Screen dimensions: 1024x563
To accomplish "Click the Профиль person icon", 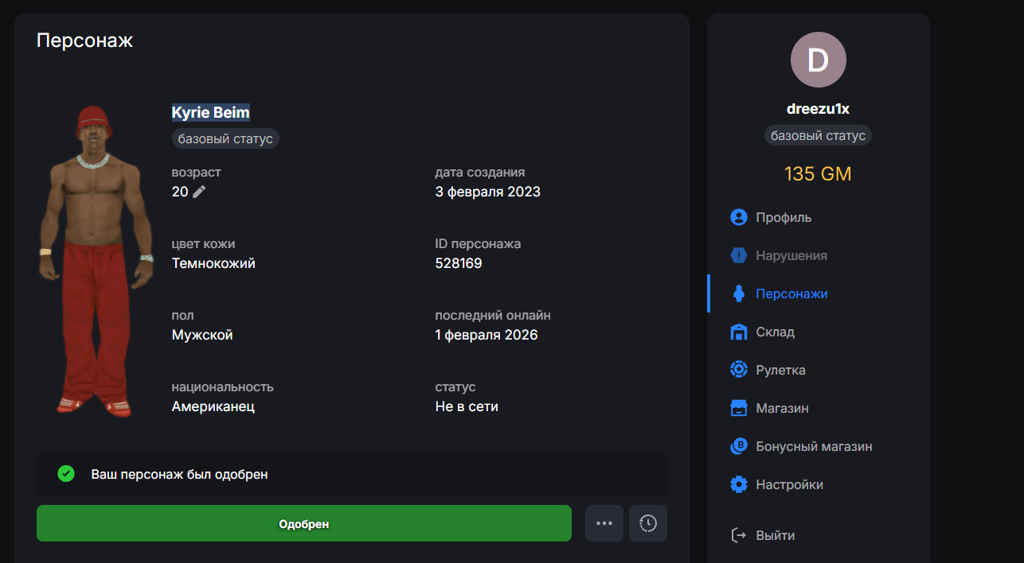I will tap(739, 217).
